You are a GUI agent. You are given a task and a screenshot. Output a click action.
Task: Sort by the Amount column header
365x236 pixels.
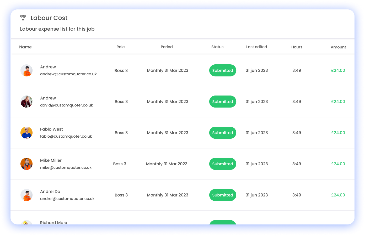338,47
